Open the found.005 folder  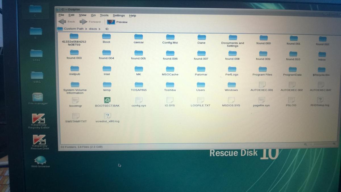click(x=138, y=55)
